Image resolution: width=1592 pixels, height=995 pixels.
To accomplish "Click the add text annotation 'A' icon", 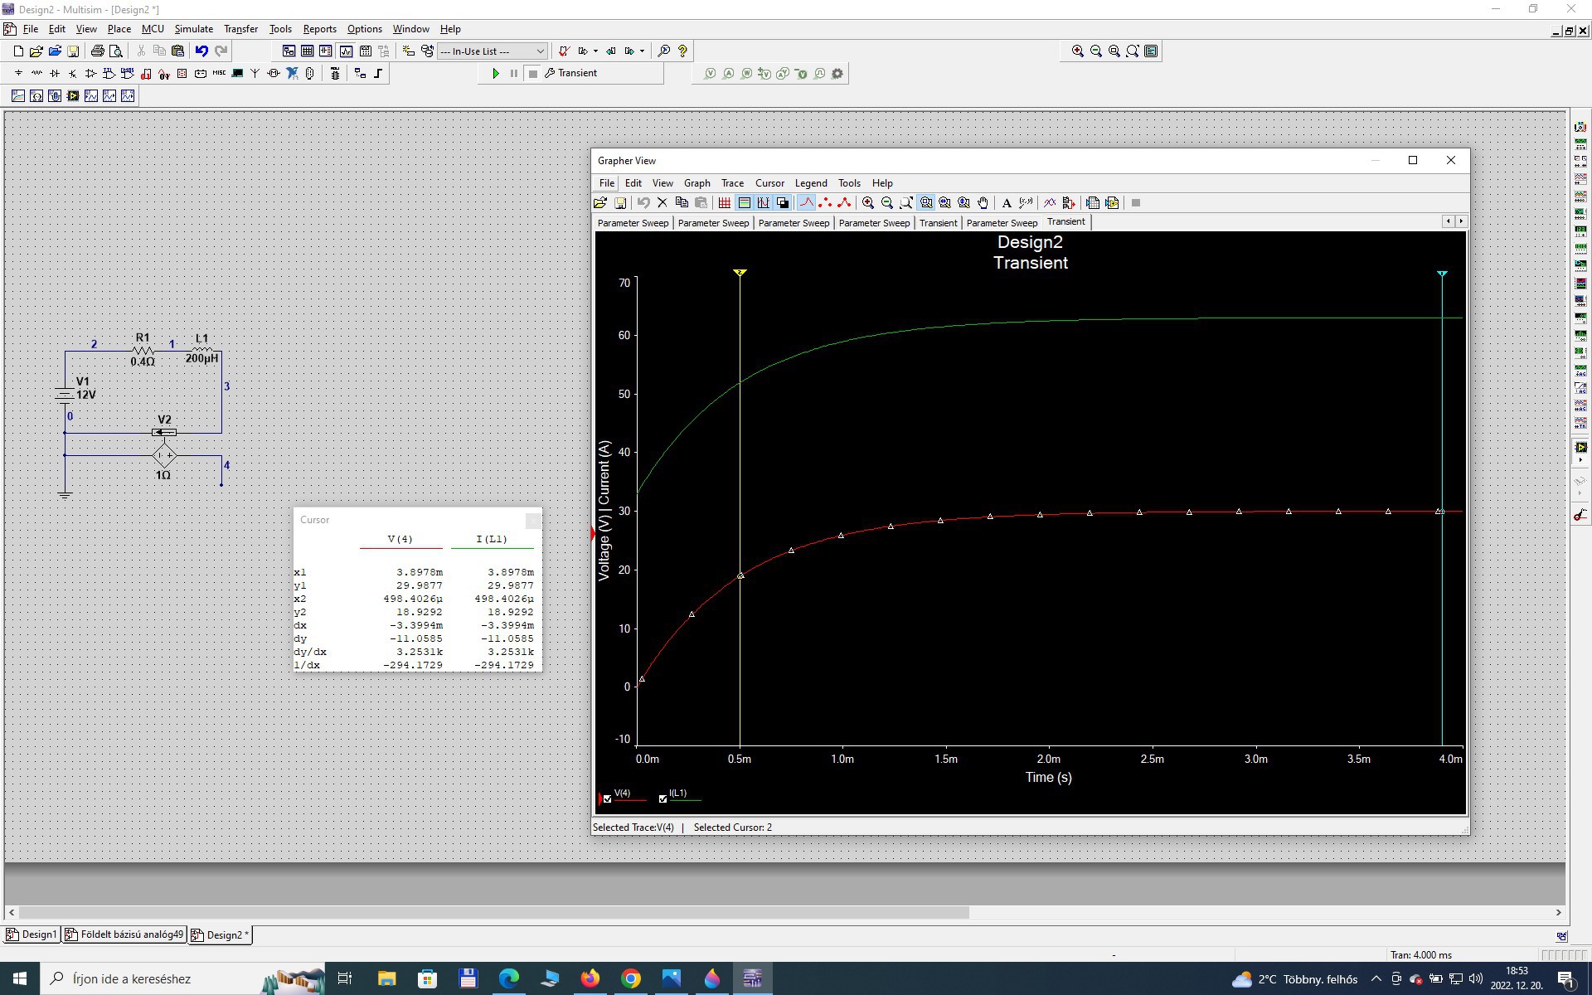I will click(x=1007, y=203).
